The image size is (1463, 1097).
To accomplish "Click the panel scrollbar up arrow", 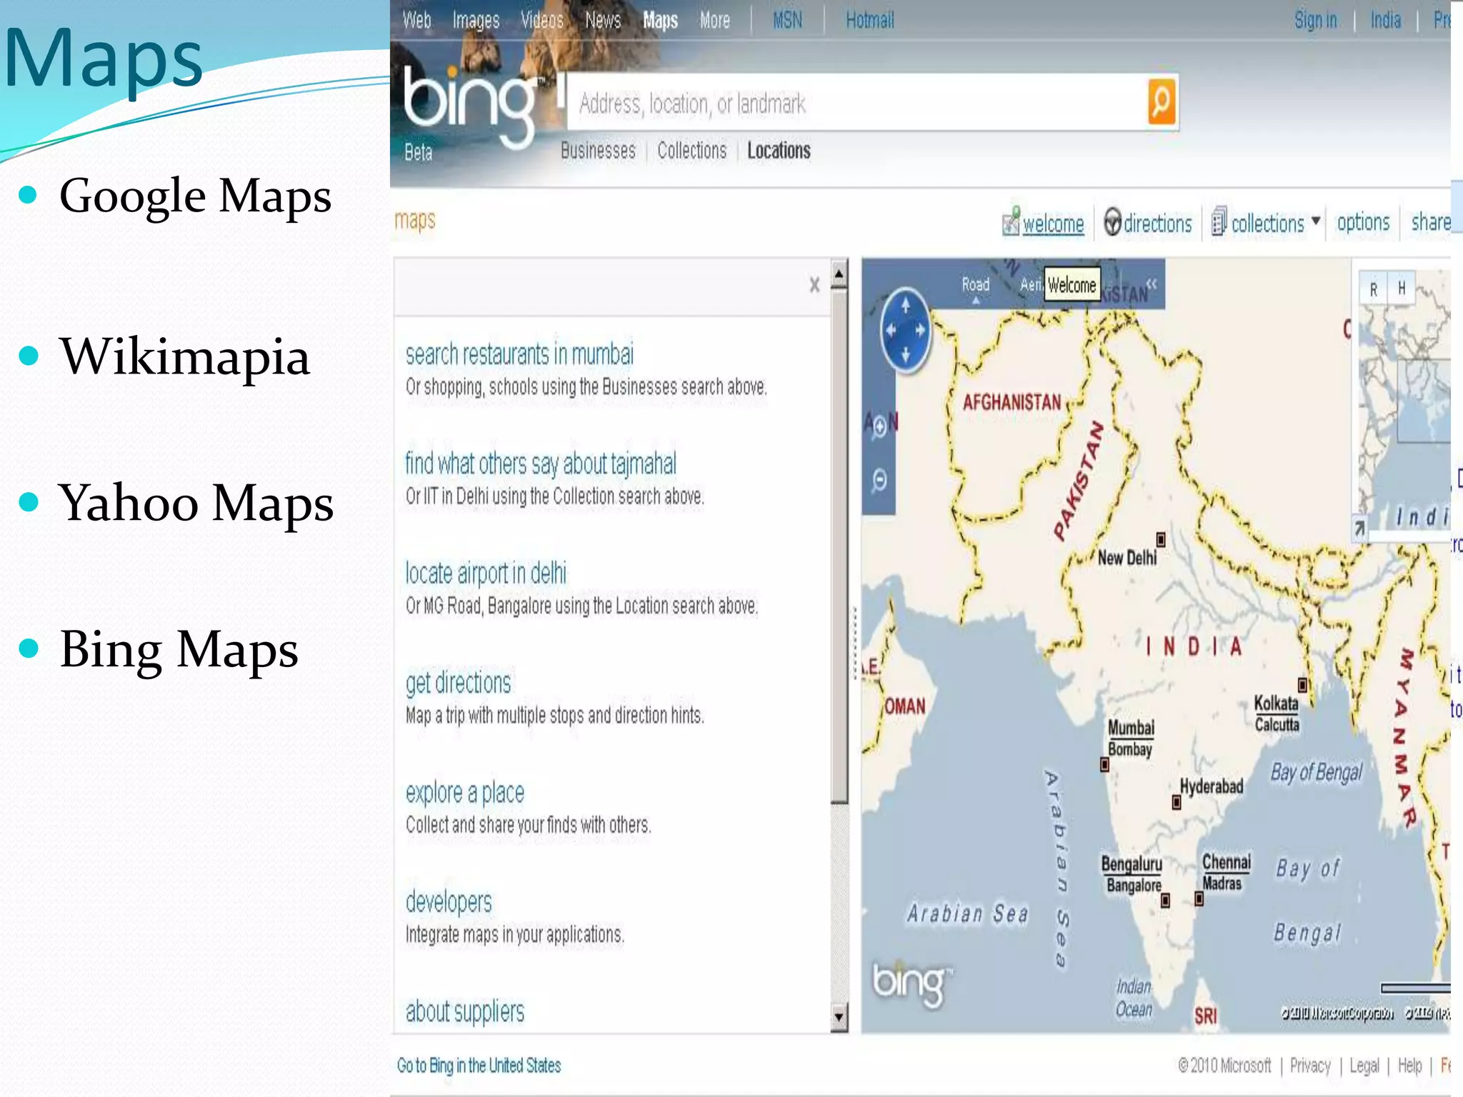I will pos(839,274).
